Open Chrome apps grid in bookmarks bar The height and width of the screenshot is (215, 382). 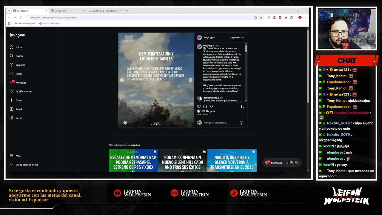(9, 23)
